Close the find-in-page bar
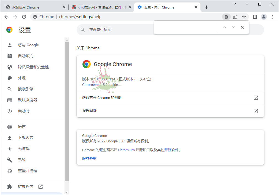Viewport: 279px width, 195px height. (x=242, y=27)
